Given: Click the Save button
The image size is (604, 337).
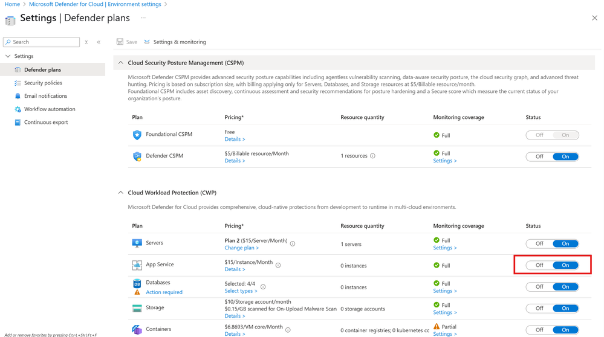Looking at the screenshot, I should 127,42.
